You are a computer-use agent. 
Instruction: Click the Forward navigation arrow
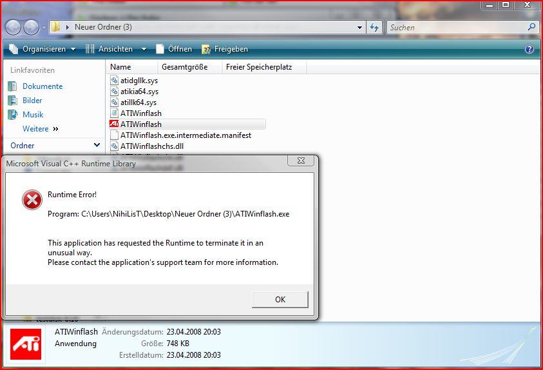click(x=32, y=27)
